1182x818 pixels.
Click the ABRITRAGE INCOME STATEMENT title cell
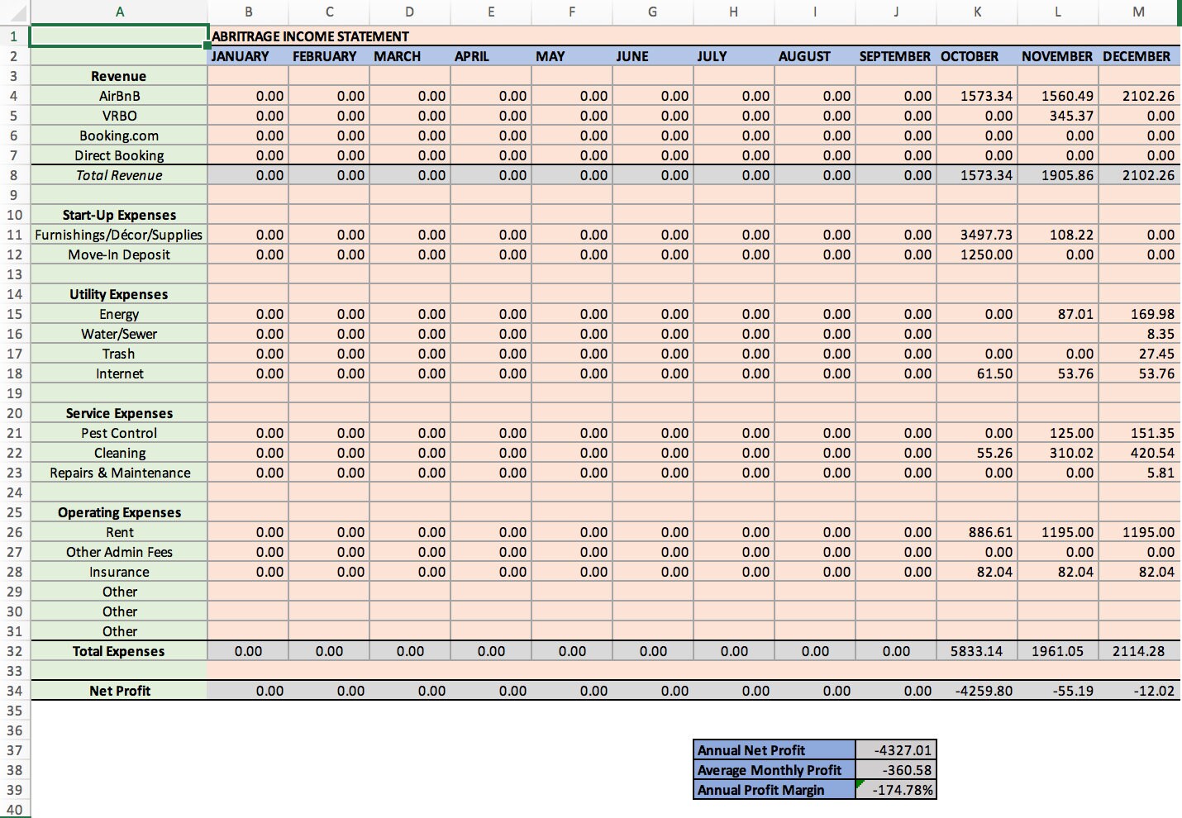pos(310,36)
